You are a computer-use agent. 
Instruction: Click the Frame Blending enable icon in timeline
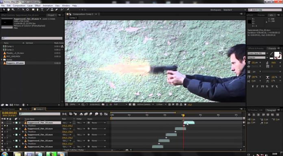(86, 114)
